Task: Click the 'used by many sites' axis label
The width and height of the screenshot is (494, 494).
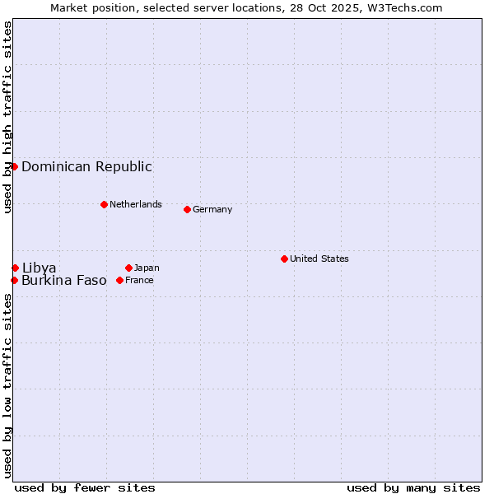Action: (413, 487)
